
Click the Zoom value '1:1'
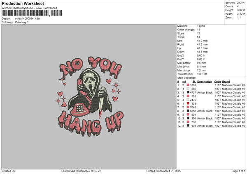pos(239,17)
